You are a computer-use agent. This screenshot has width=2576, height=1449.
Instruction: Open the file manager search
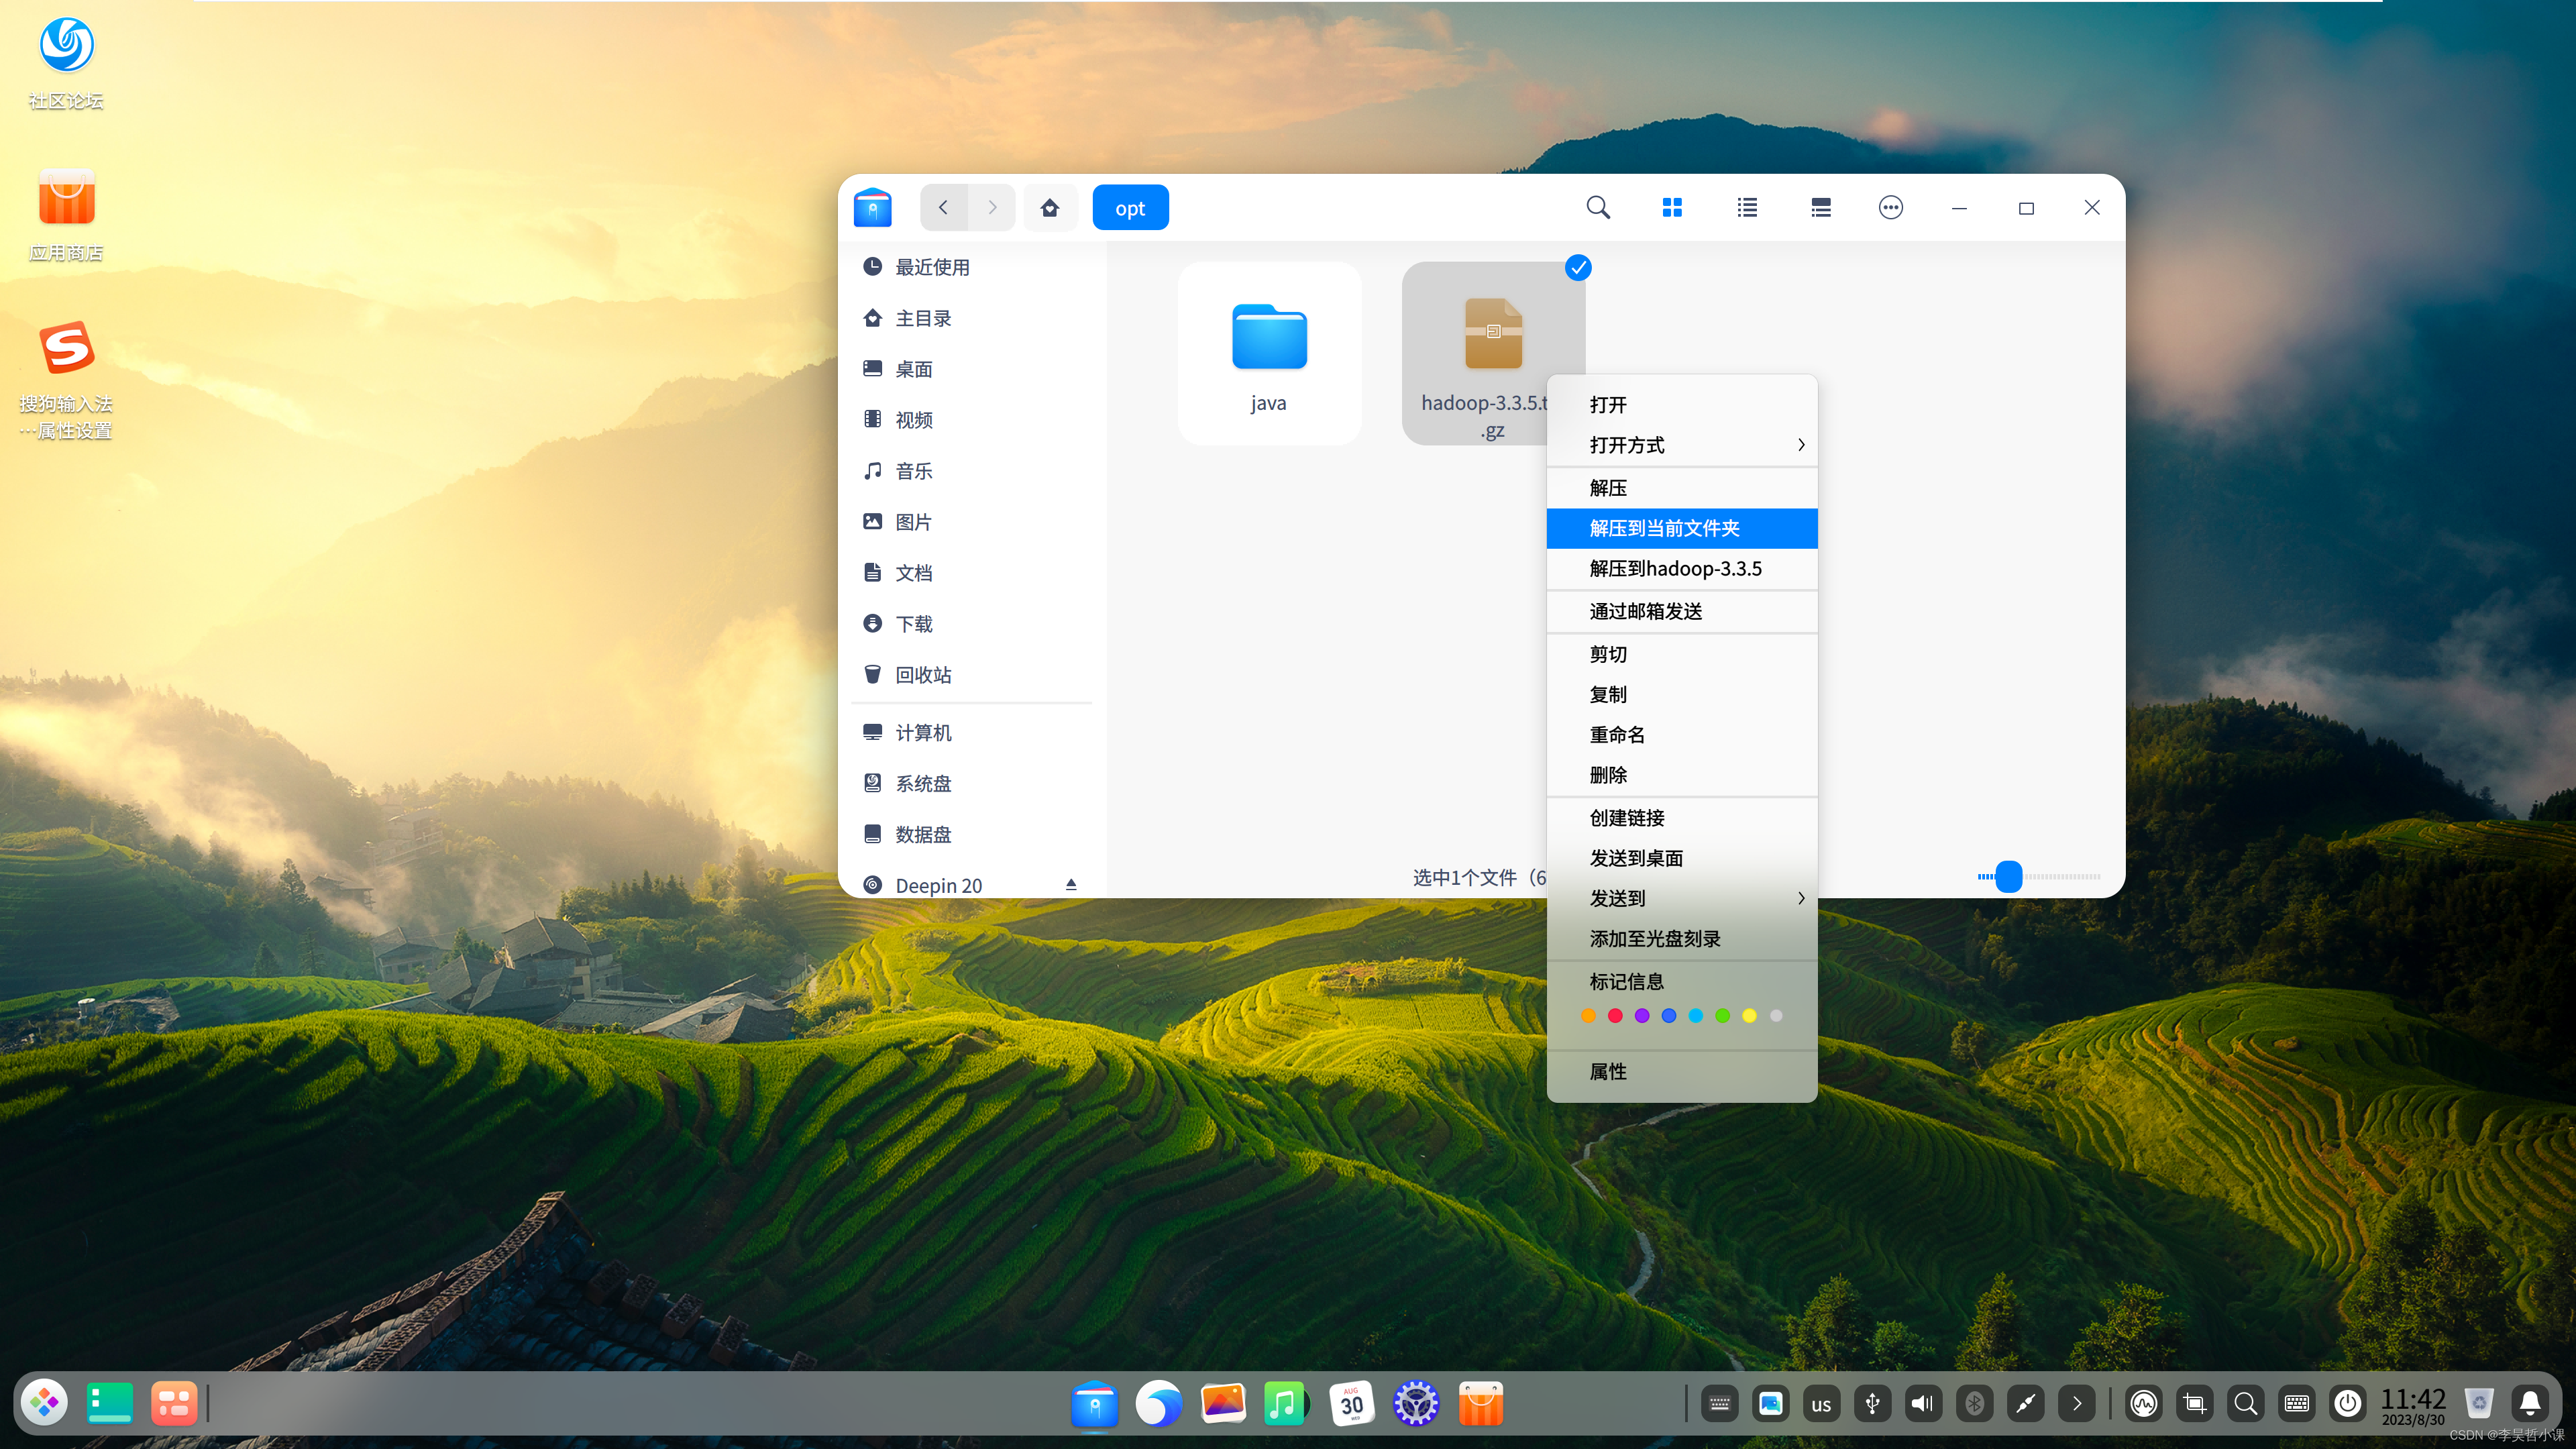(1598, 208)
